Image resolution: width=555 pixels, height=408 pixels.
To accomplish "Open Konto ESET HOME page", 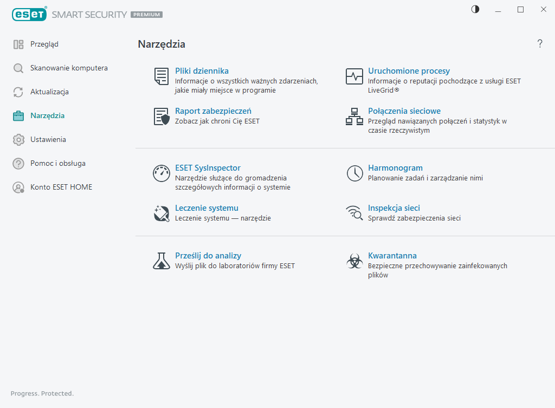I will 61,187.
